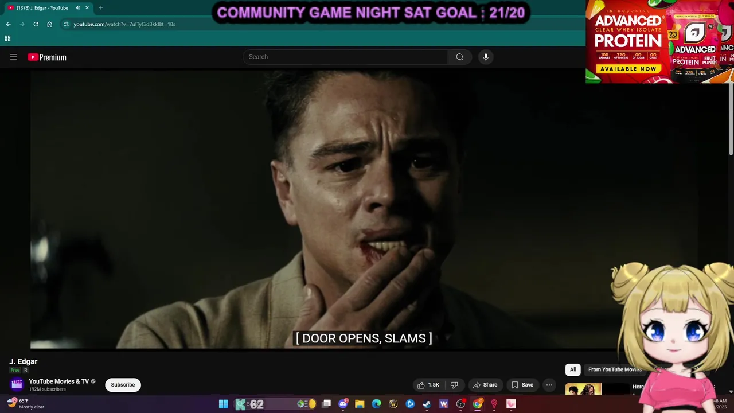Start voice search with microphone icon
Image resolution: width=734 pixels, height=413 pixels.
coord(486,57)
